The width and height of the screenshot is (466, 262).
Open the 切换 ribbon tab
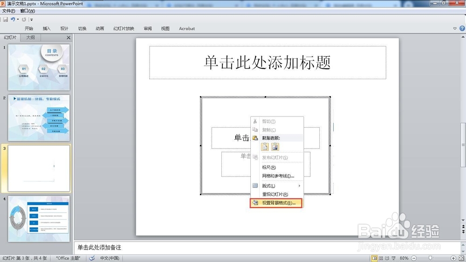[x=82, y=28]
